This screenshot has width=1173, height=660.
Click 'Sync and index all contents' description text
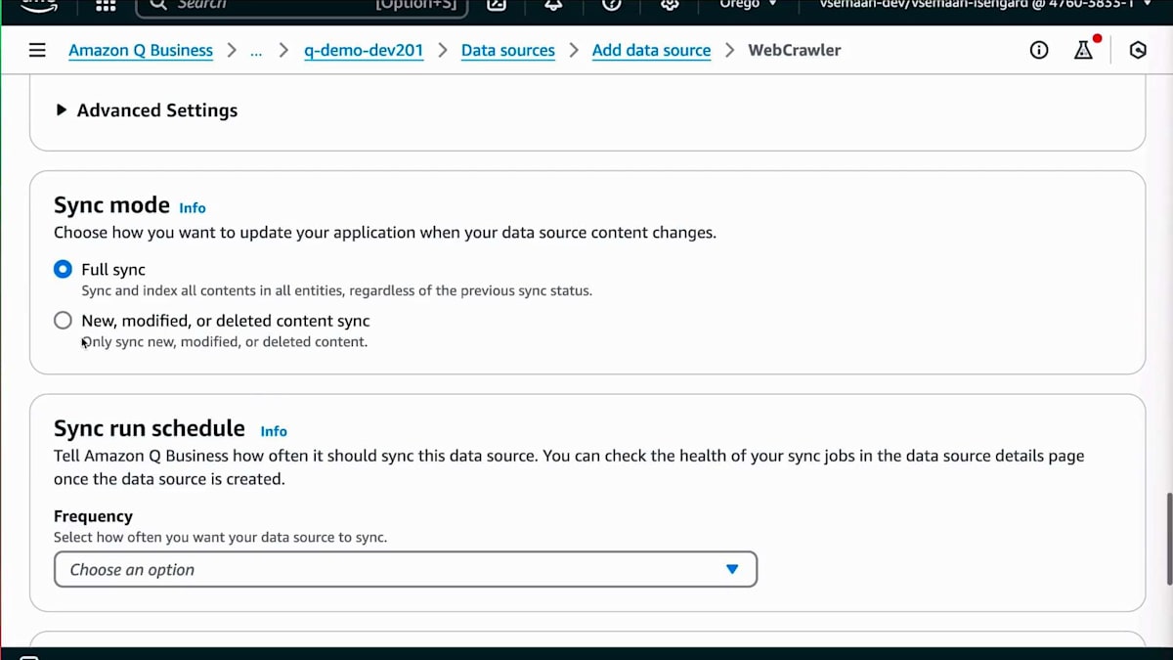click(x=337, y=290)
